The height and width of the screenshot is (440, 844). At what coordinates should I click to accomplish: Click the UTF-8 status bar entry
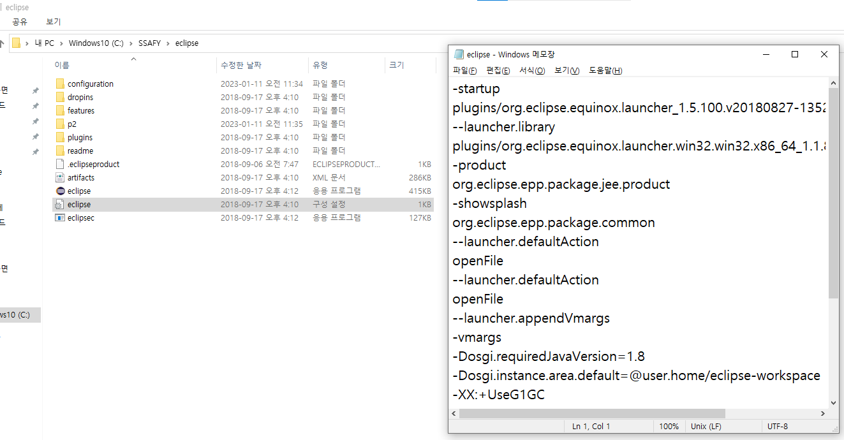coord(778,426)
